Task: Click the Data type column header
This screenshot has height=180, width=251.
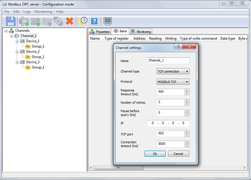Action: 228,39
